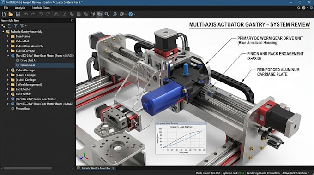Click the curved Undo arrow in the toolbar
314x175 pixels.
click(41, 14)
